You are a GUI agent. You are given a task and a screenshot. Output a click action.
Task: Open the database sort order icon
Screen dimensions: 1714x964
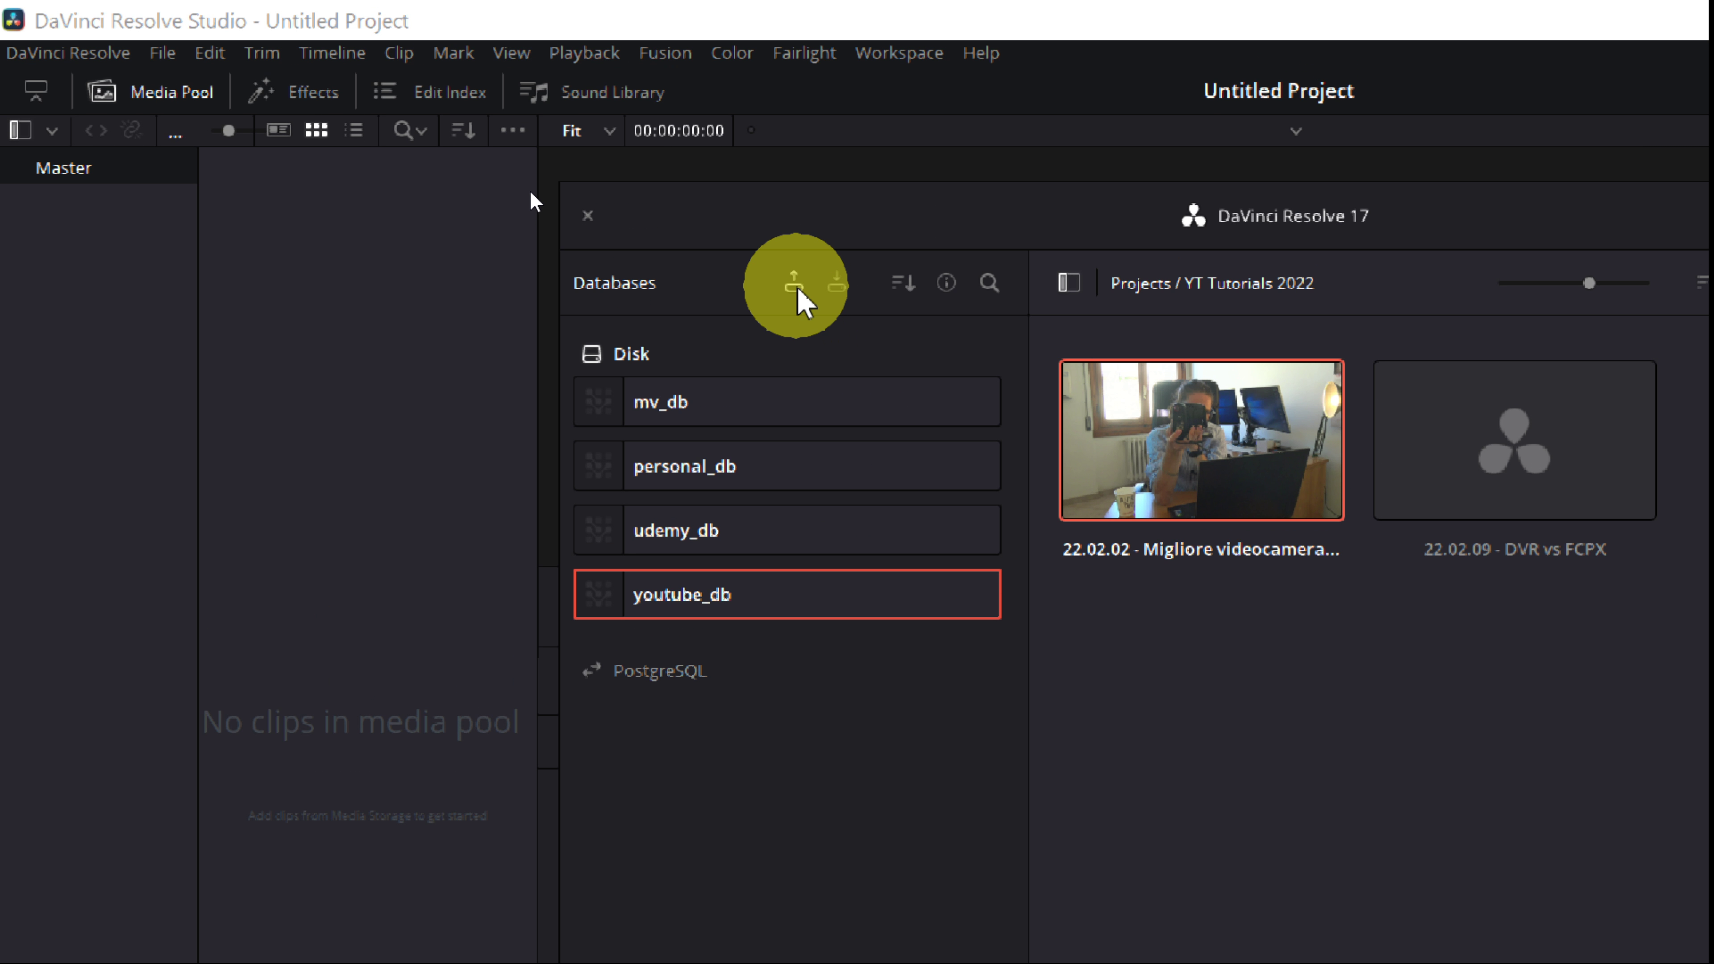[x=903, y=283]
